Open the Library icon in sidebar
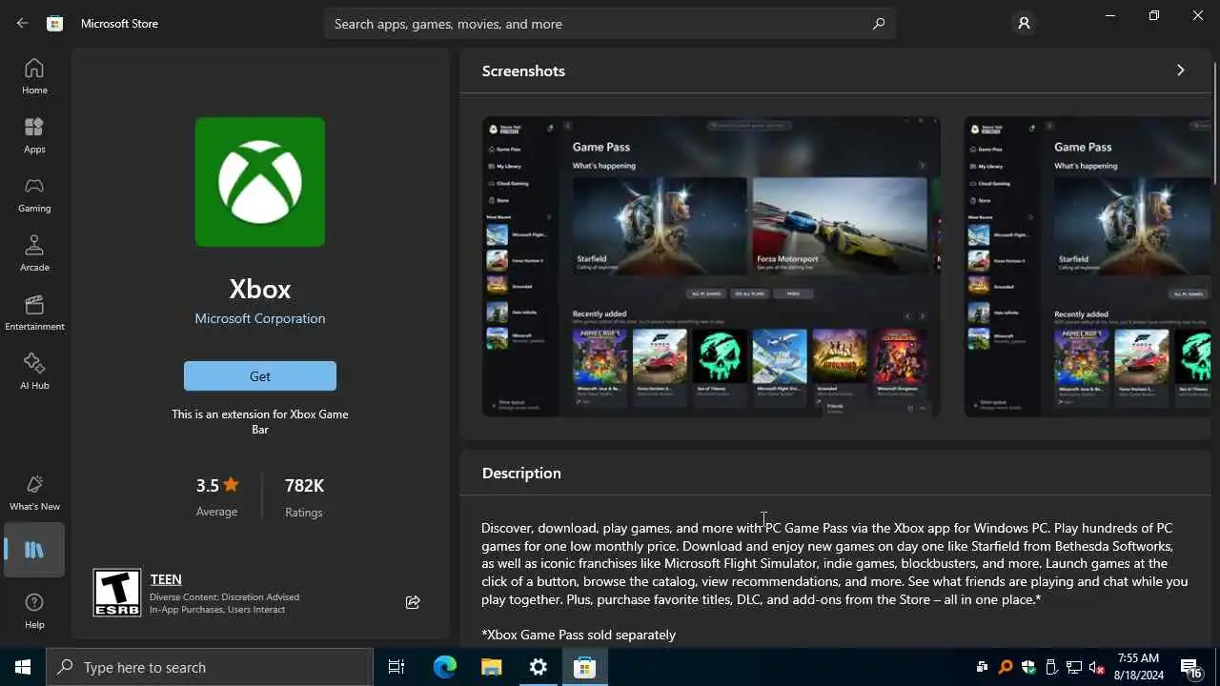This screenshot has width=1220, height=686. [x=34, y=550]
